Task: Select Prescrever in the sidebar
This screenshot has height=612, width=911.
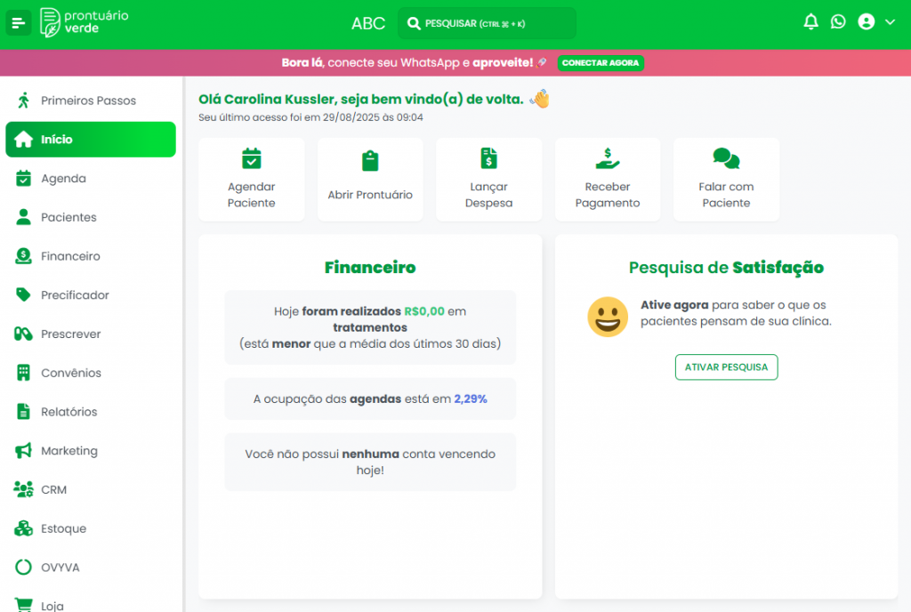Action: tap(70, 334)
